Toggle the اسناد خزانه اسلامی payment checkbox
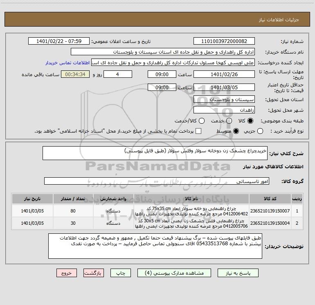The image size is (315, 305). click(x=198, y=131)
